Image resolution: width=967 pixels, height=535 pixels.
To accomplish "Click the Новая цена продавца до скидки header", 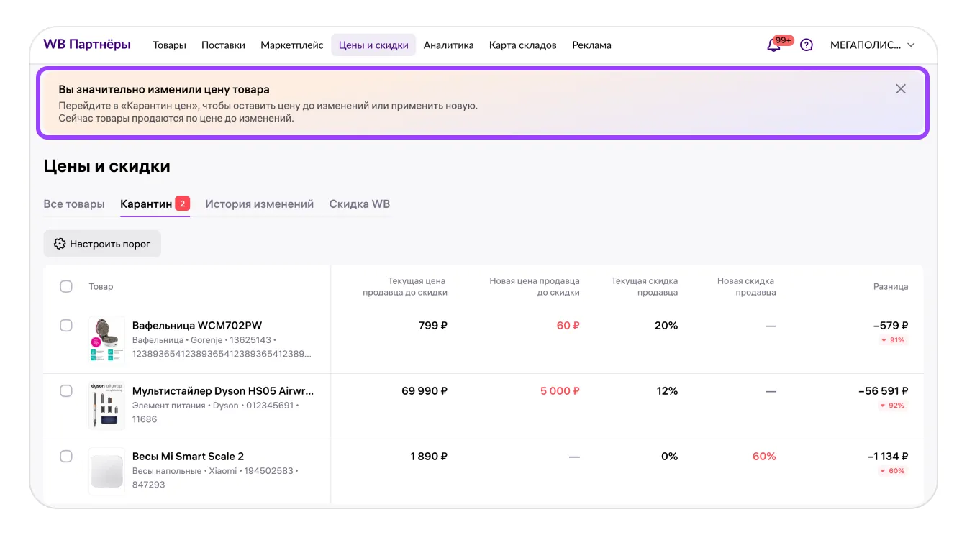I will click(535, 287).
